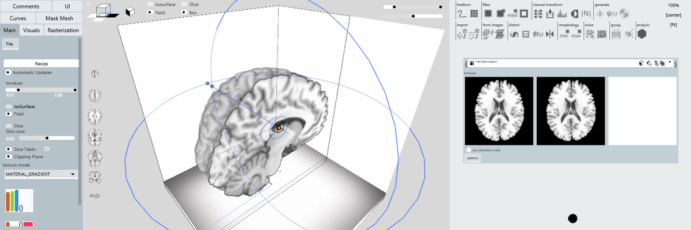Screen dimensions: 691x230
Task: Click the layer header cube icon
Action: tap(641, 63)
